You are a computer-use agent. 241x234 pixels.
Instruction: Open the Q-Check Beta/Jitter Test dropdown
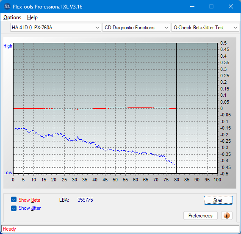coord(205,28)
